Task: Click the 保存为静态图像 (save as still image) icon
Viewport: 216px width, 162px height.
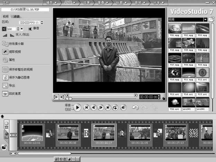Action: (x=5, y=77)
